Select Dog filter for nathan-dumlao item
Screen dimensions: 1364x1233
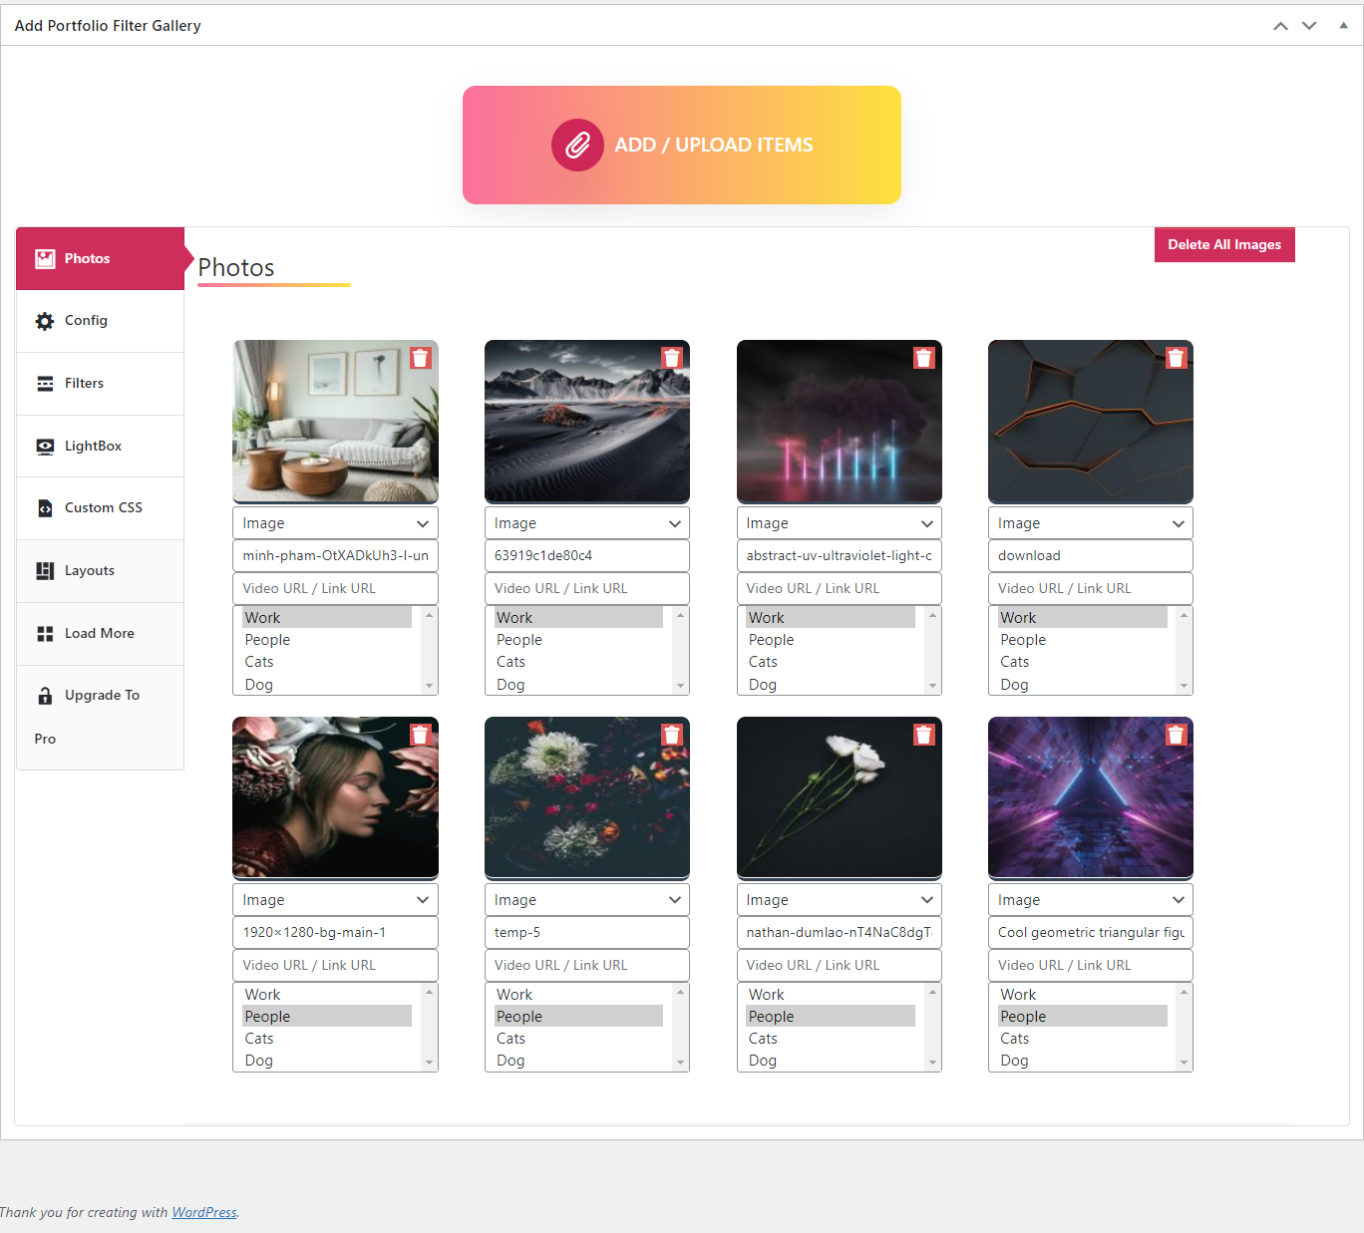[831, 1061]
